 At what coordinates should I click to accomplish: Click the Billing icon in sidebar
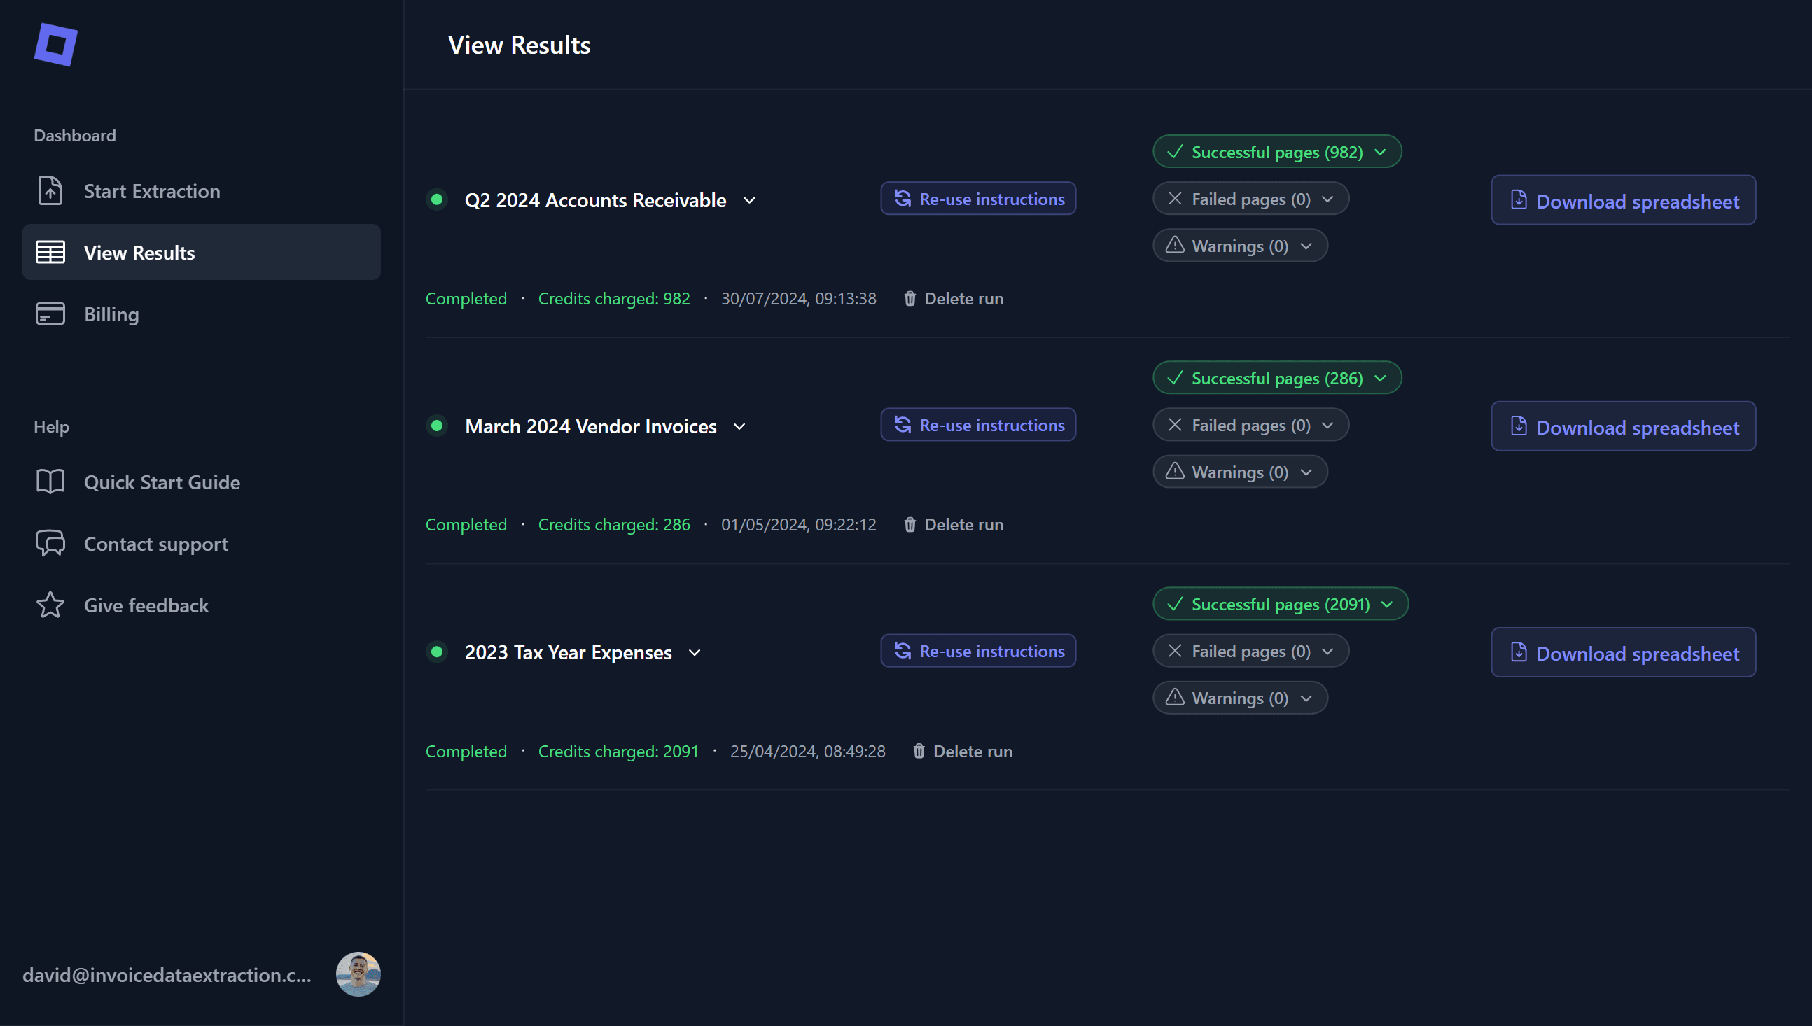[x=50, y=314]
